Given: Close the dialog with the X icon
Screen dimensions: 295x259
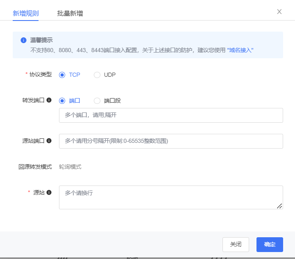Looking at the screenshot, I should click(x=279, y=11).
